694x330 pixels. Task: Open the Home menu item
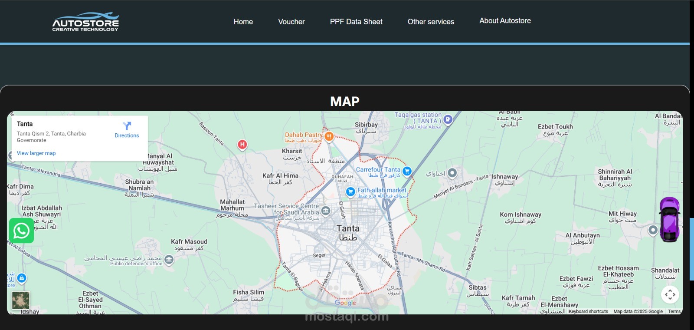point(243,22)
